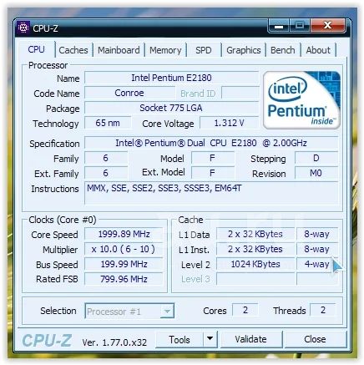Image resolution: width=364 pixels, height=365 pixels.
Task: Select the CPU tab
Action: [x=36, y=49]
